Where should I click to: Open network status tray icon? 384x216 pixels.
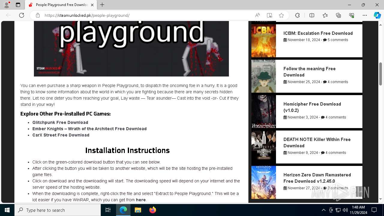338,210
